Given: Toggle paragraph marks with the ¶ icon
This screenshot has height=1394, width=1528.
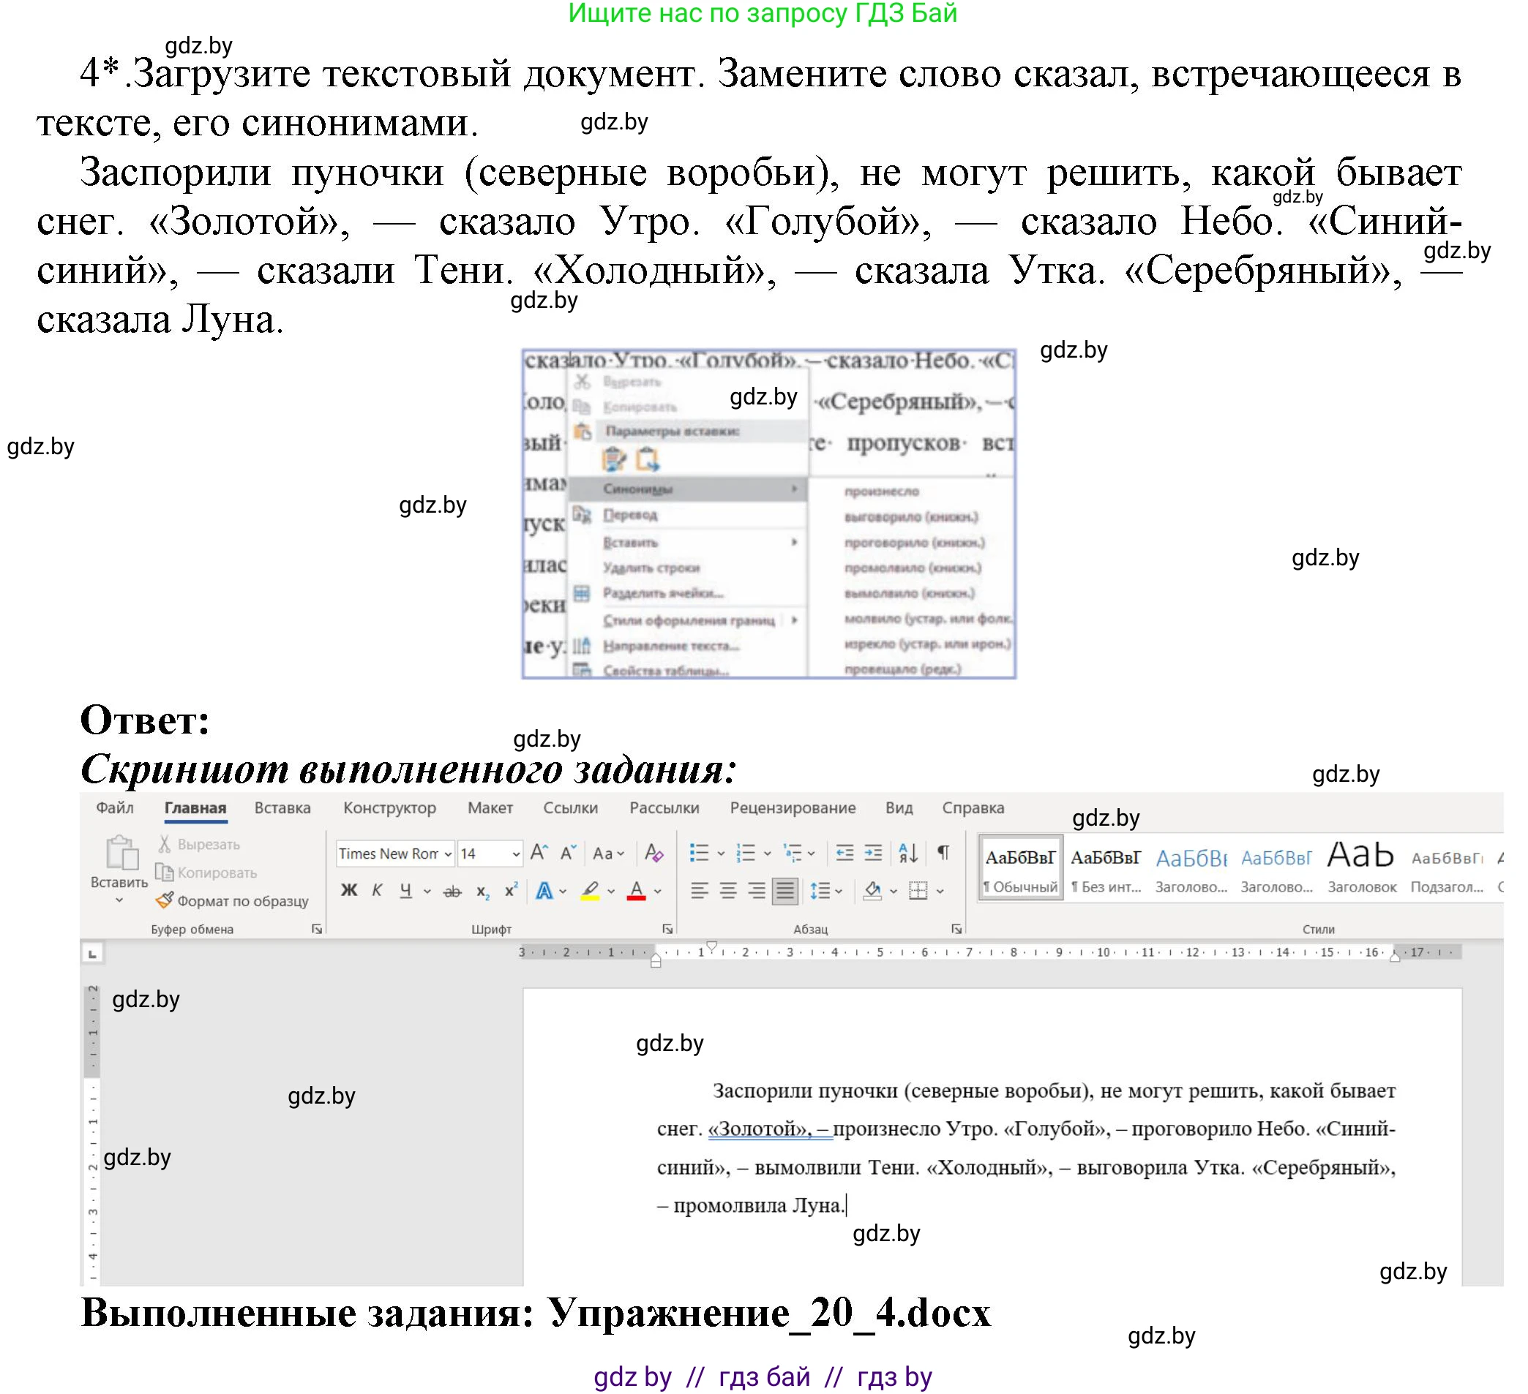Looking at the screenshot, I should coord(944,854).
